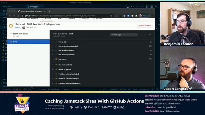Click the Cancel workflow button
Screen dimensions: 205x115
coord(145,26)
